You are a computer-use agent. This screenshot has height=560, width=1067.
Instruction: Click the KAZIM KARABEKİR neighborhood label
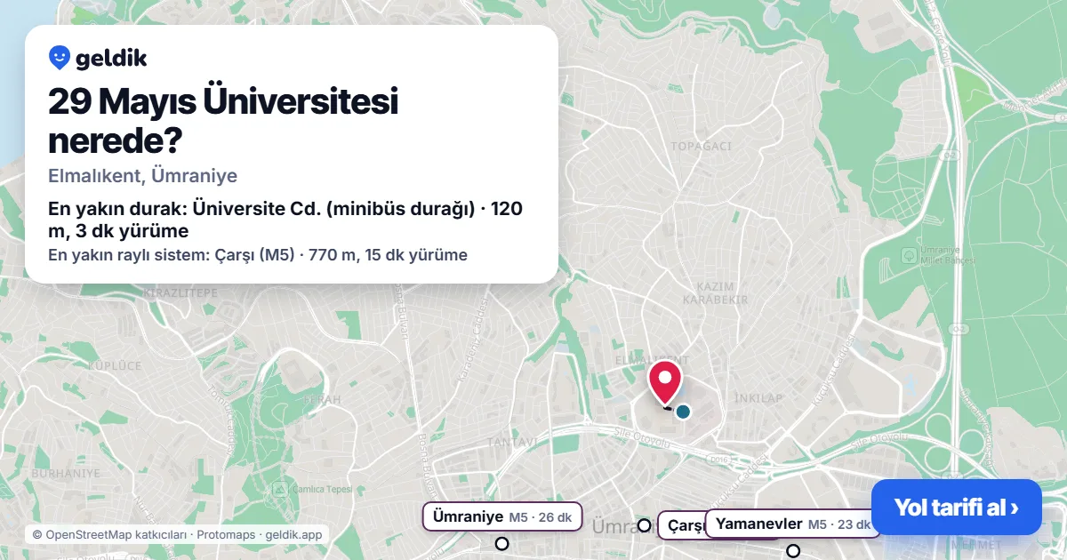click(x=714, y=293)
